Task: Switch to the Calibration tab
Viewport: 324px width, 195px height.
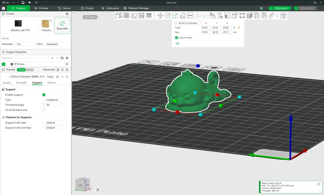Action: pos(110,8)
